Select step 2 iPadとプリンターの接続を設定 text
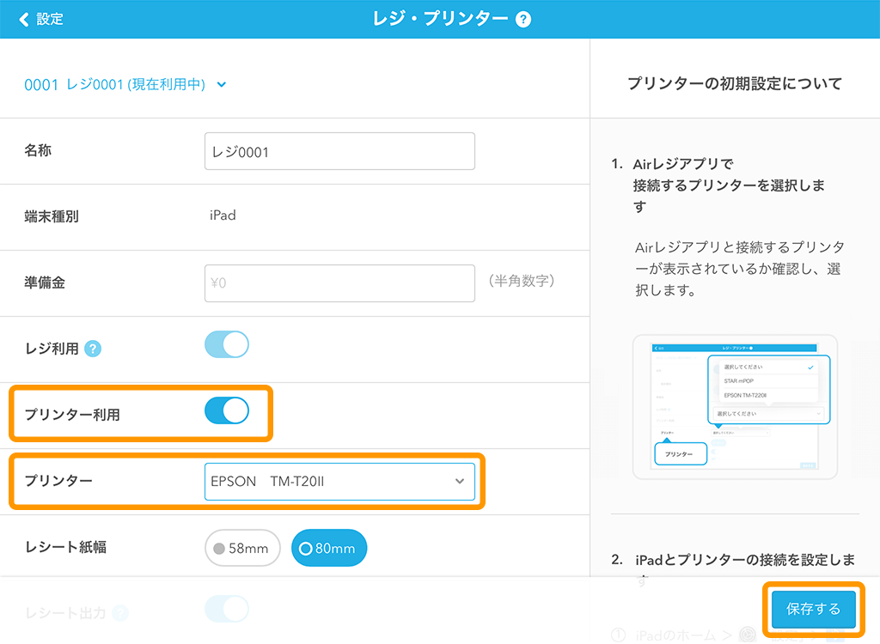The image size is (880, 644). pos(744,569)
